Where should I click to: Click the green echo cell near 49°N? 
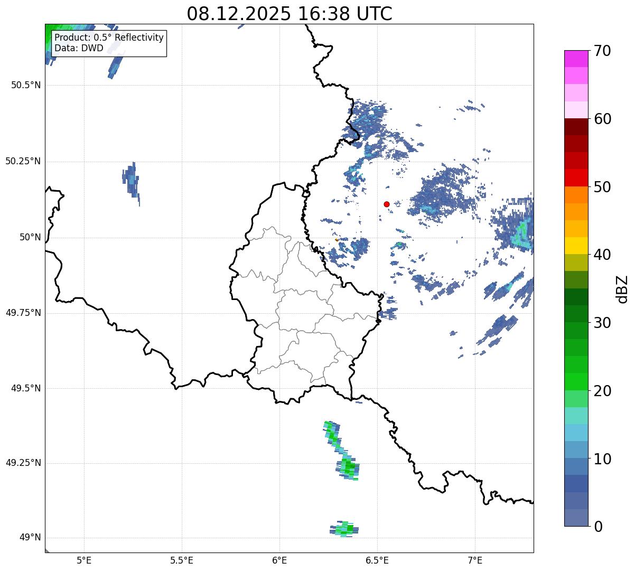click(344, 529)
